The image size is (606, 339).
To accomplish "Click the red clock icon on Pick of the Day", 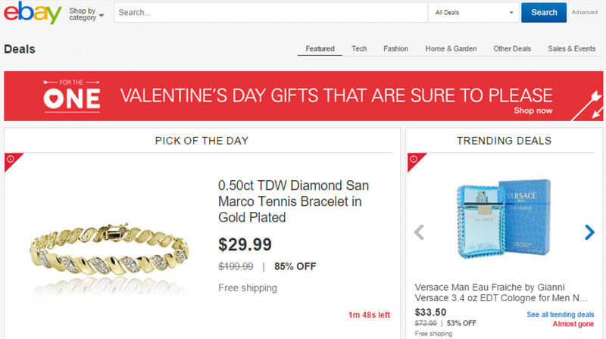I will (11, 160).
